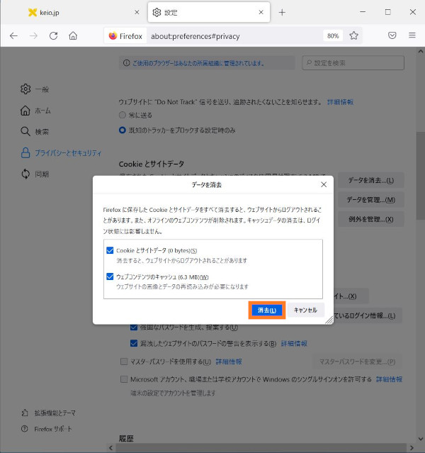This screenshot has height=453, width=425.
Task: Click the reload page icon
Action: (x=53, y=35)
